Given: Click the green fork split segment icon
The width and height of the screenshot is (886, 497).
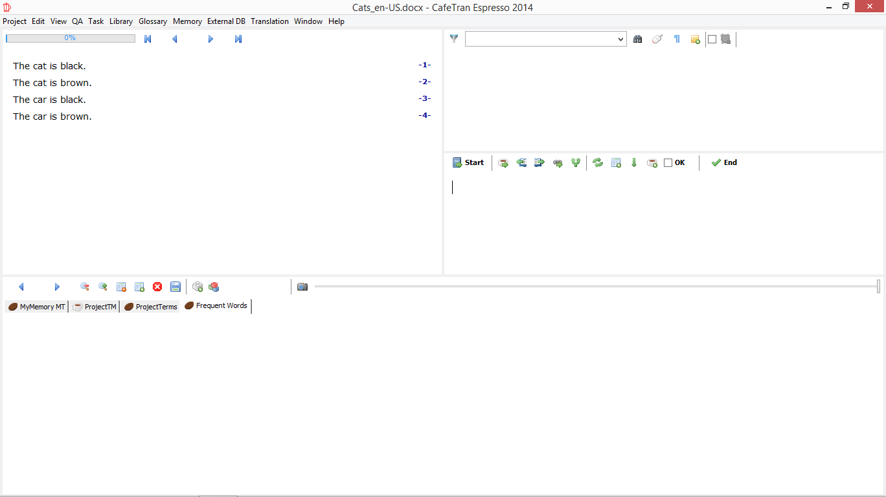Looking at the screenshot, I should point(575,163).
